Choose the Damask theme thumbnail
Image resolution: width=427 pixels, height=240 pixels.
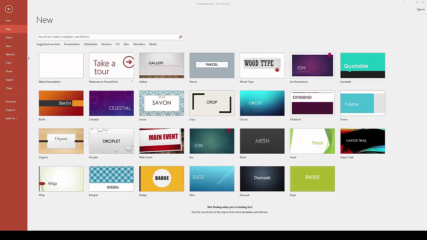(262, 179)
